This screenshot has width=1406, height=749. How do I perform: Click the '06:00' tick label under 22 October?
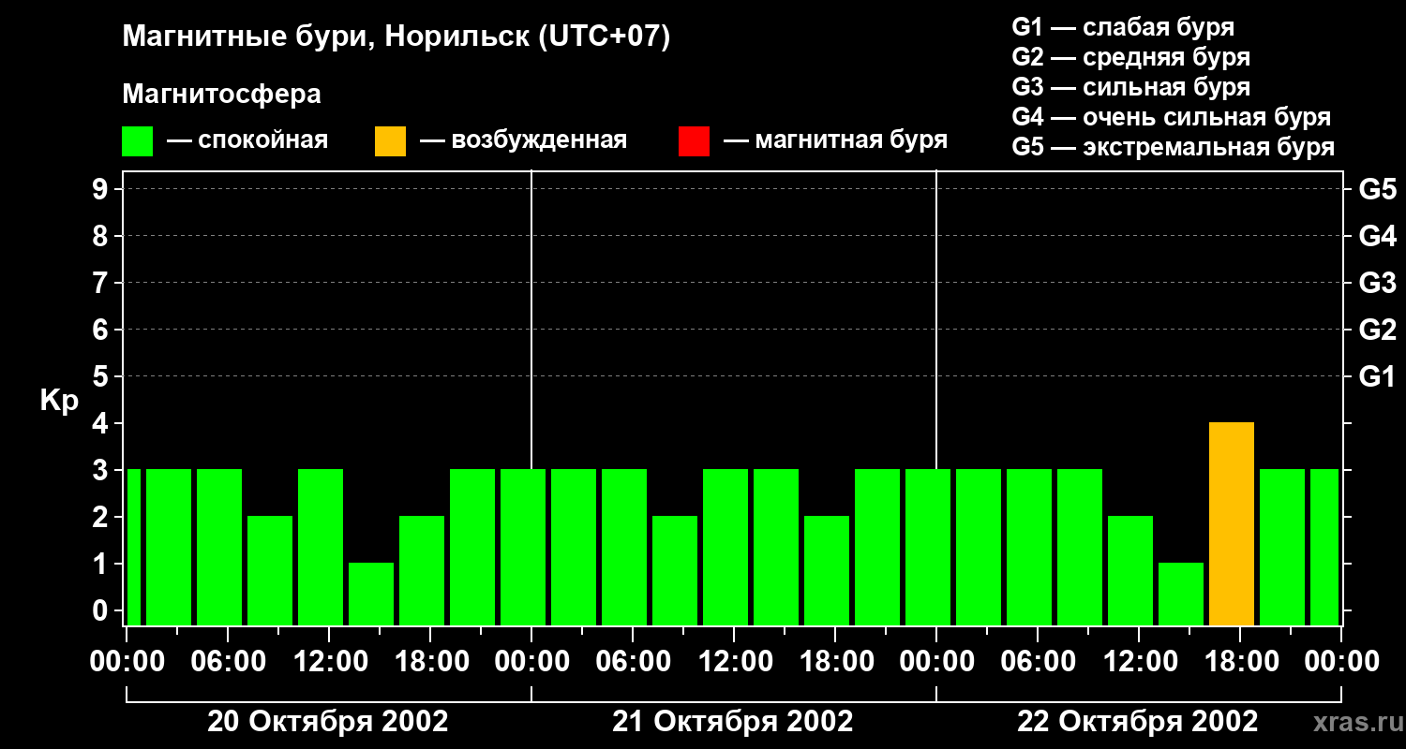(x=1038, y=662)
